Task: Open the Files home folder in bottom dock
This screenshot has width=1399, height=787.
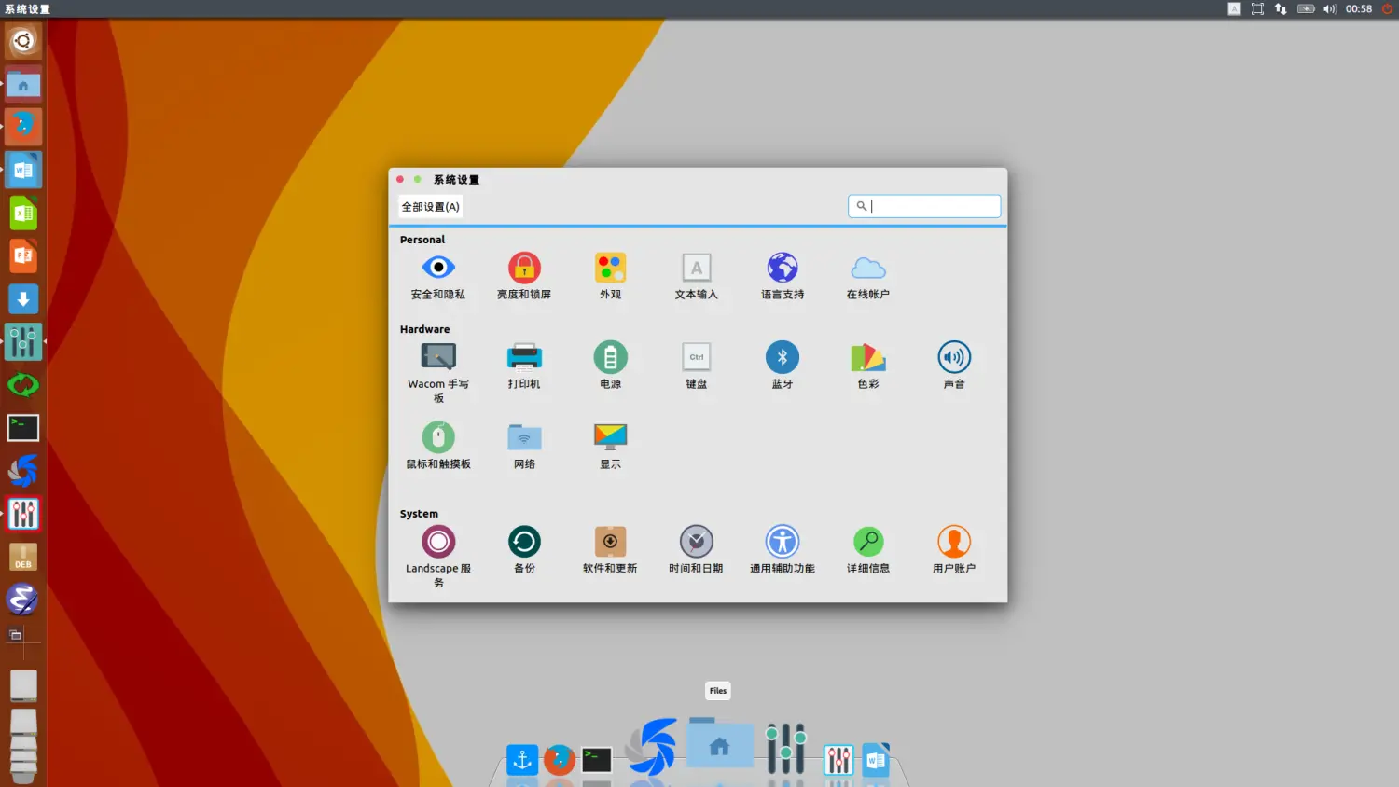Action: coord(719,745)
